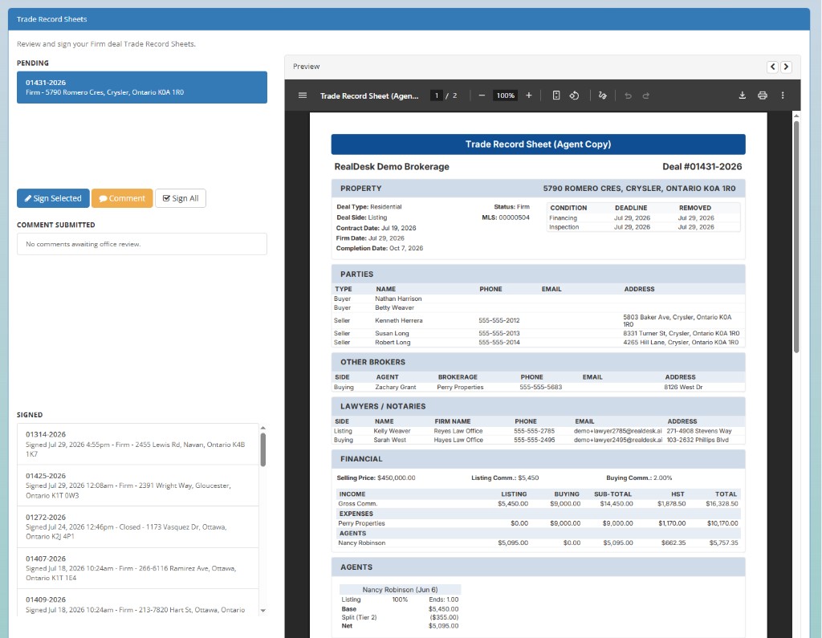Click the fit to page icon
This screenshot has height=638, width=822.
(x=556, y=95)
